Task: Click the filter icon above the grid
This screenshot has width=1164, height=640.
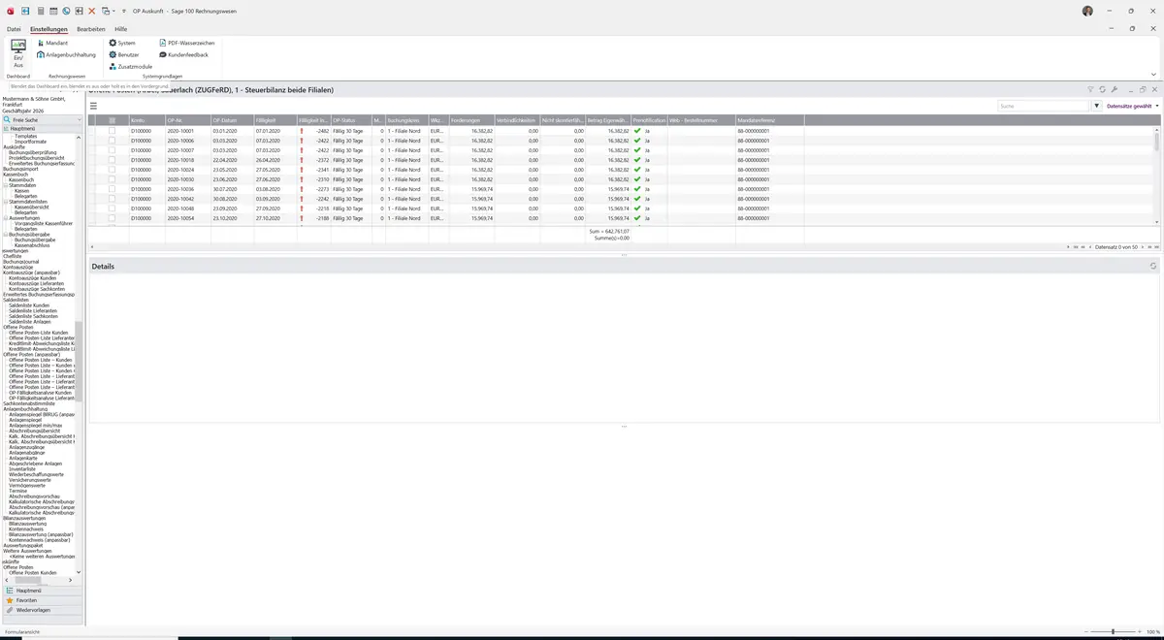Action: coord(1090,89)
